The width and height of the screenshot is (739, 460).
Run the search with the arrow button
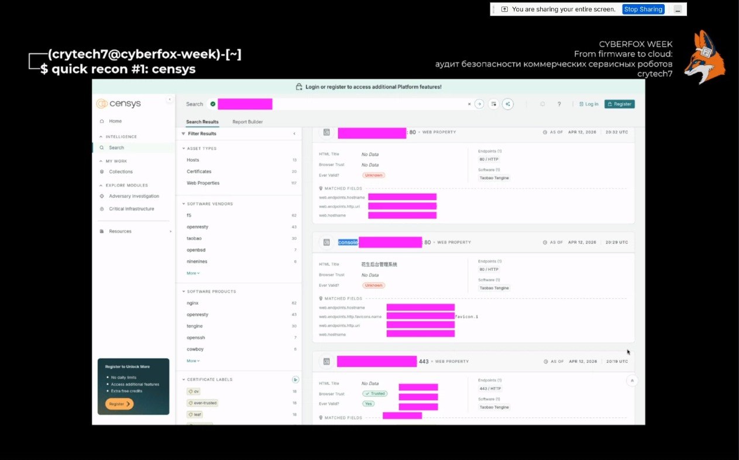click(x=479, y=104)
